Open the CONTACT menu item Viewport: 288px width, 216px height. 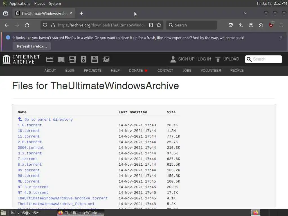pyautogui.click(x=165, y=71)
